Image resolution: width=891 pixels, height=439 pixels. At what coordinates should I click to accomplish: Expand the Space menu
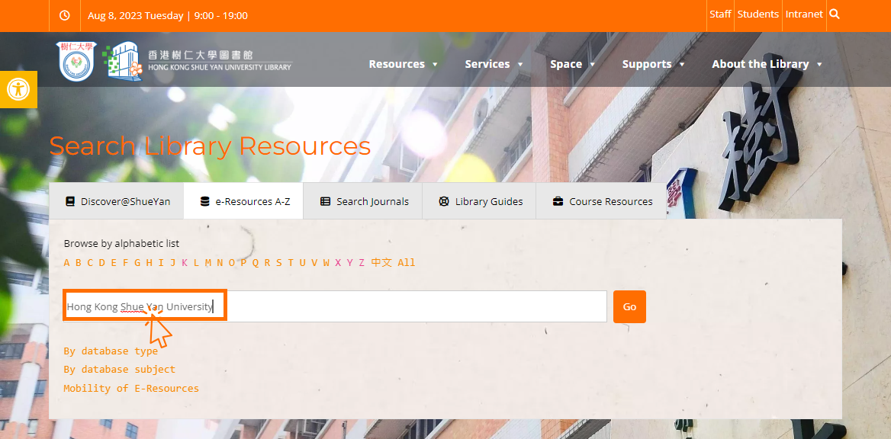572,64
